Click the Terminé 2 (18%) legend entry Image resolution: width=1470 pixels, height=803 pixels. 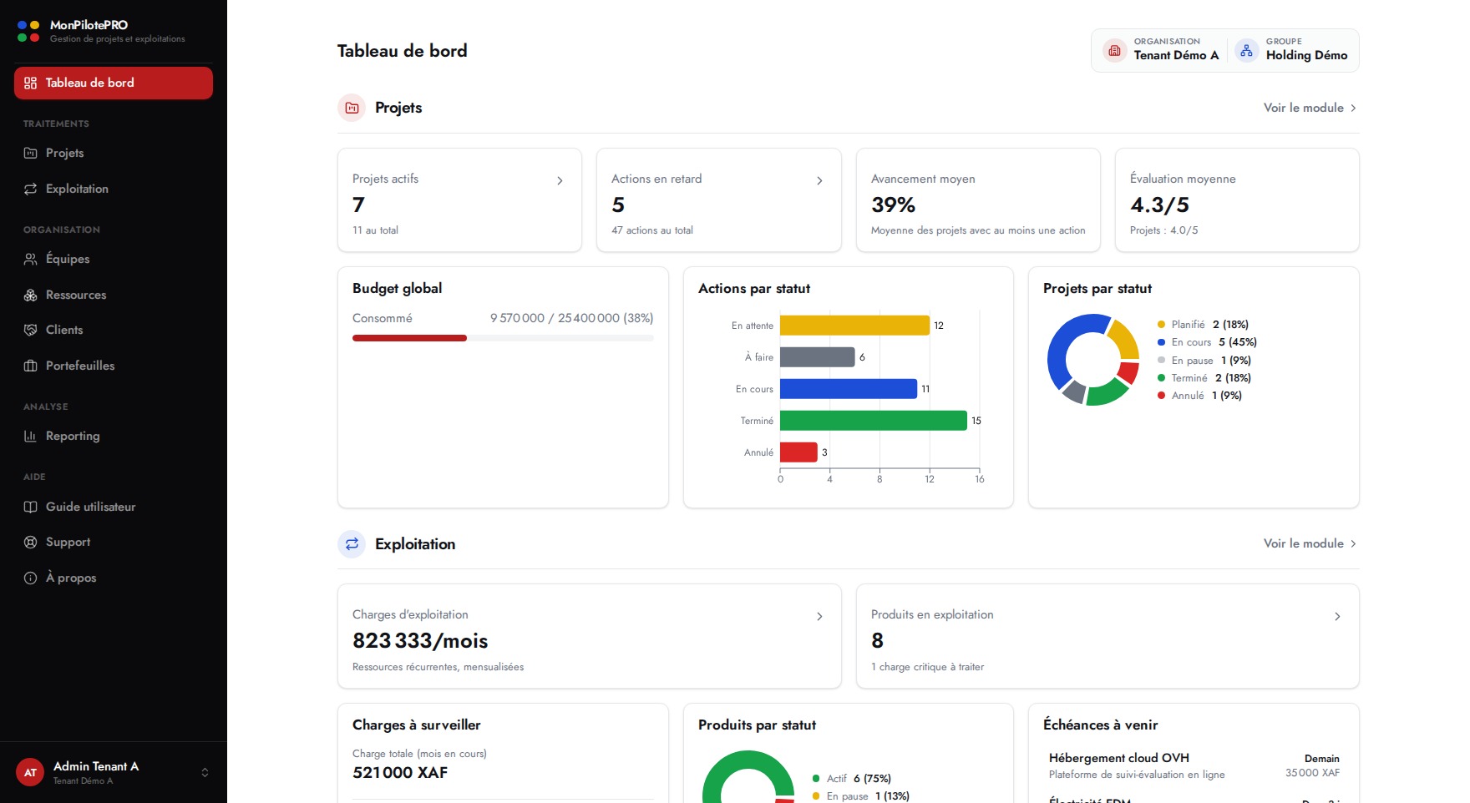click(1204, 378)
